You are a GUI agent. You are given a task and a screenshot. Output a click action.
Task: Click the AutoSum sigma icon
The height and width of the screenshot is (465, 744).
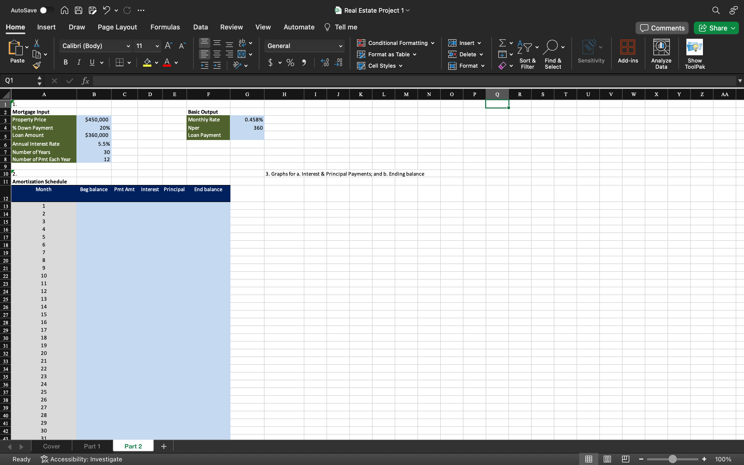click(x=502, y=43)
